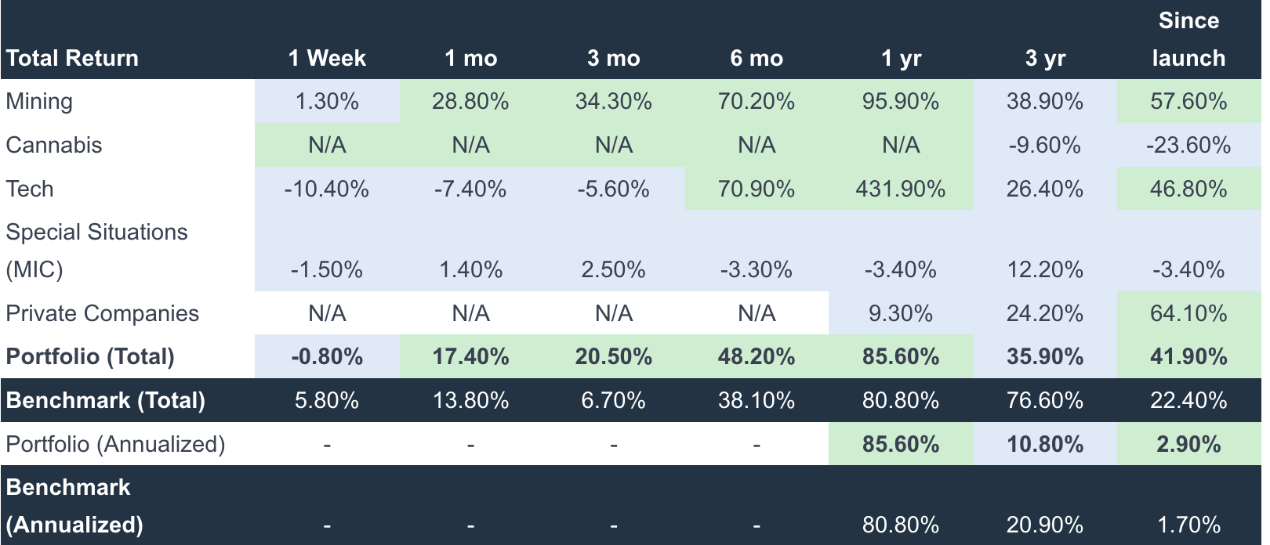Viewport: 1270px width, 545px height.
Task: Click the Total Return header cell
Action: [72, 58]
